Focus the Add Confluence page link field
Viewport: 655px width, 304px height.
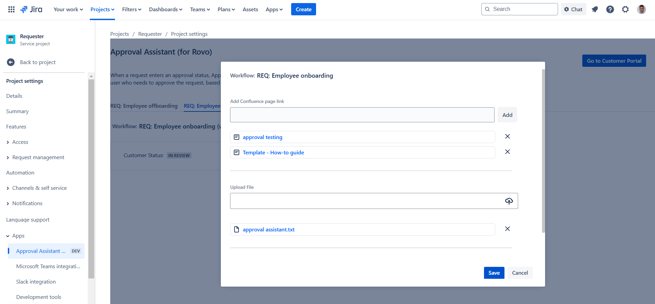(362, 115)
